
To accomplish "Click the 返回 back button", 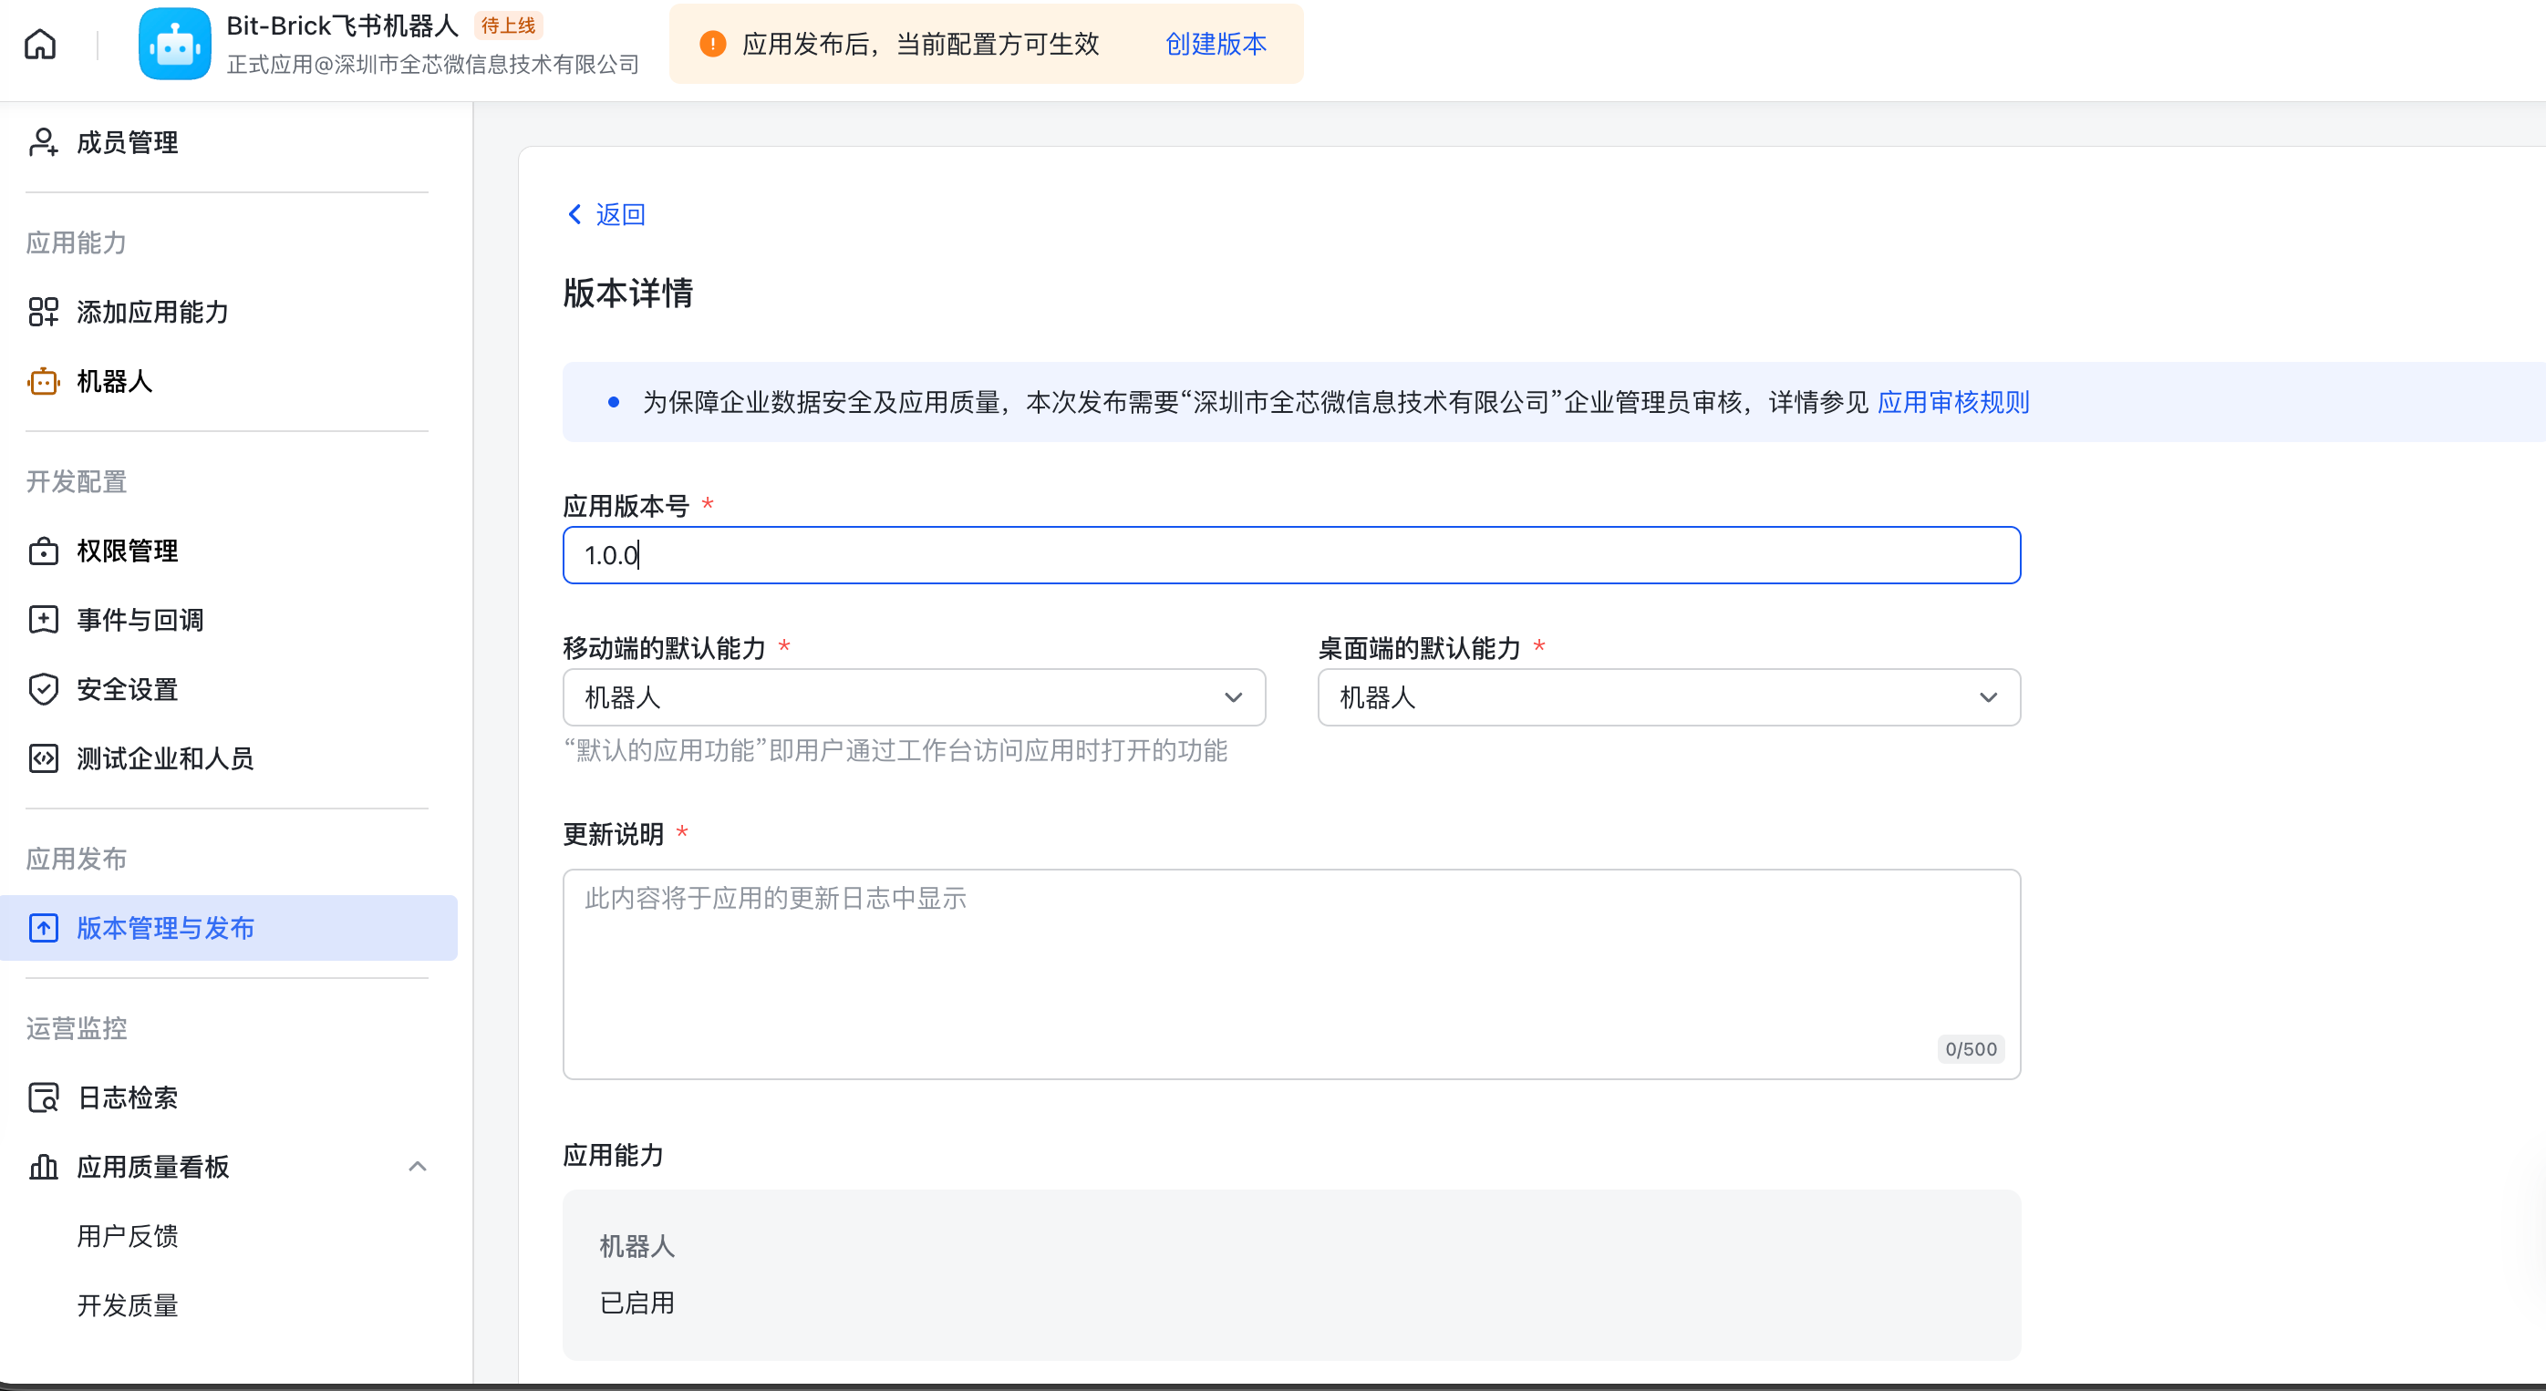I will pos(605,214).
